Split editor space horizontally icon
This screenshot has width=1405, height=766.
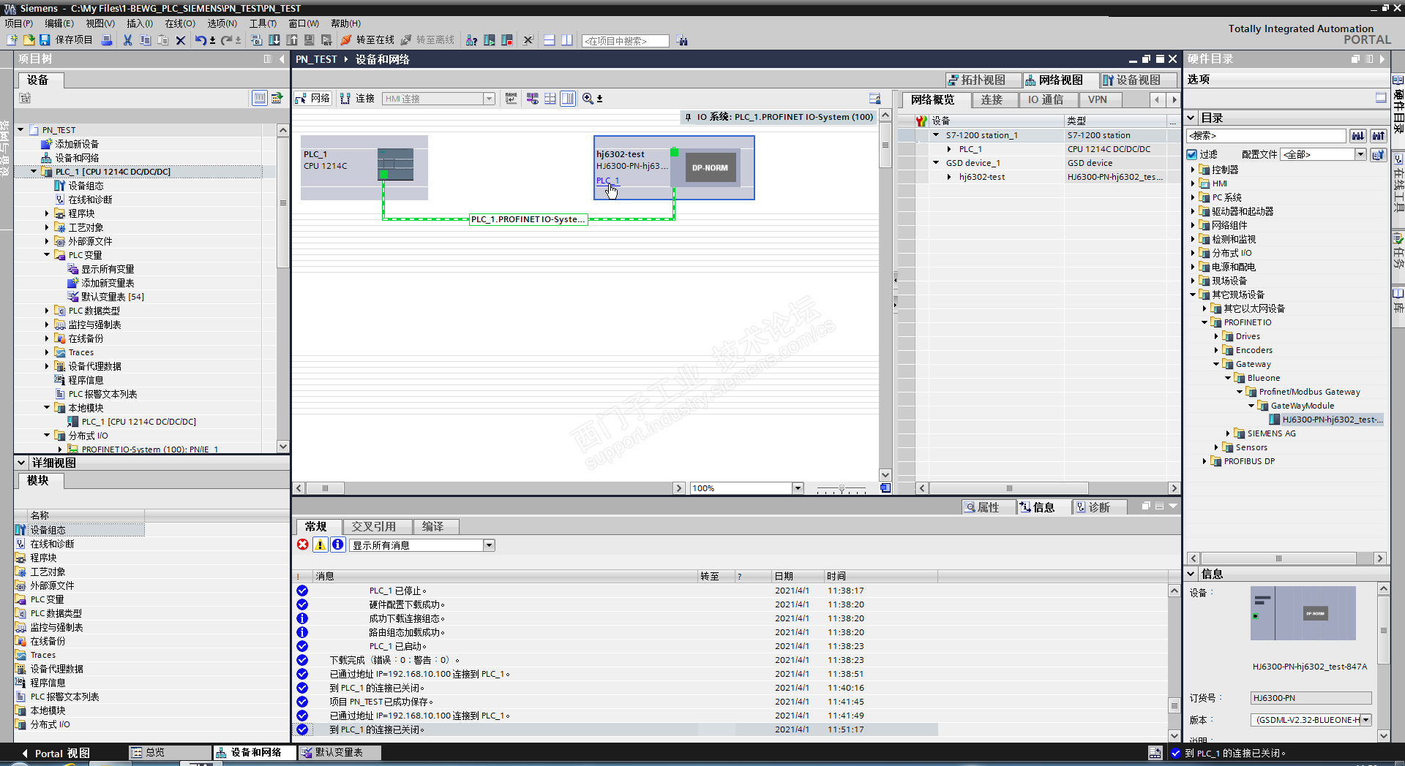point(550,40)
